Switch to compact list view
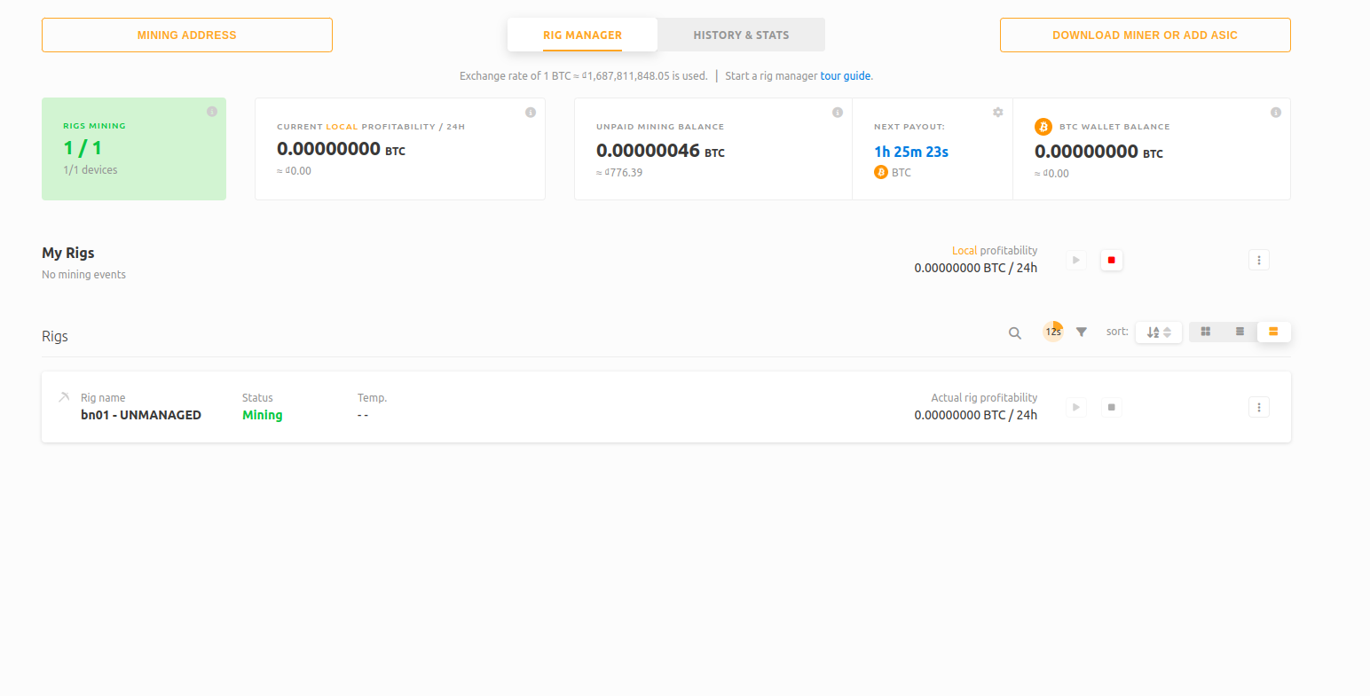1370x696 pixels. click(1240, 331)
